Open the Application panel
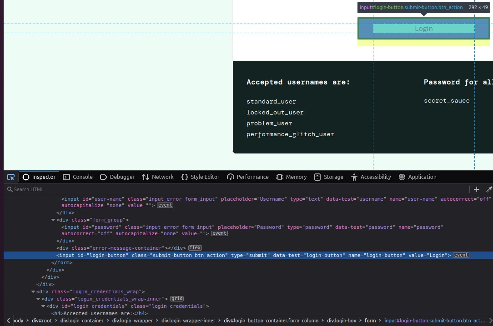Viewport: 493px width, 326px height. tap(417, 177)
